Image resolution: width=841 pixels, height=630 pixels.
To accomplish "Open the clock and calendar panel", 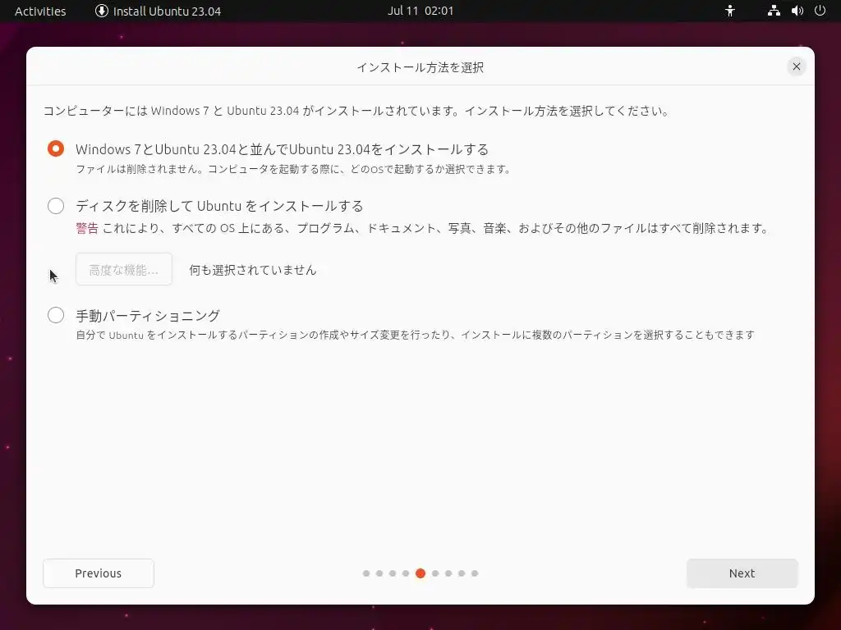I will pyautogui.click(x=420, y=11).
